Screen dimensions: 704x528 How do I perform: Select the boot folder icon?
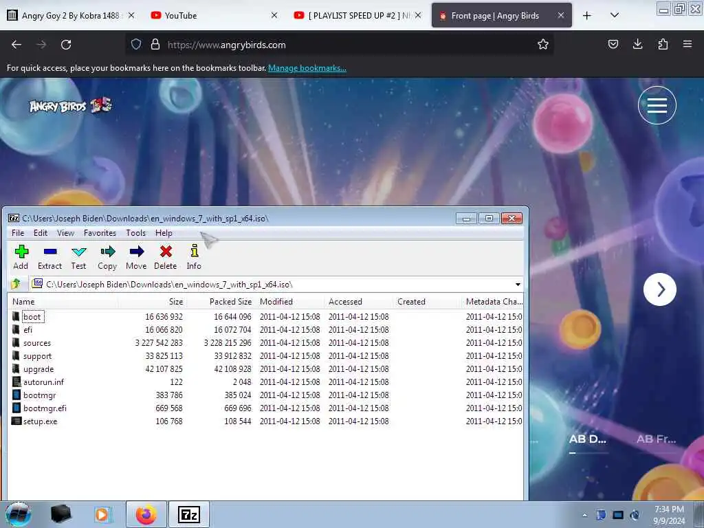(x=16, y=316)
